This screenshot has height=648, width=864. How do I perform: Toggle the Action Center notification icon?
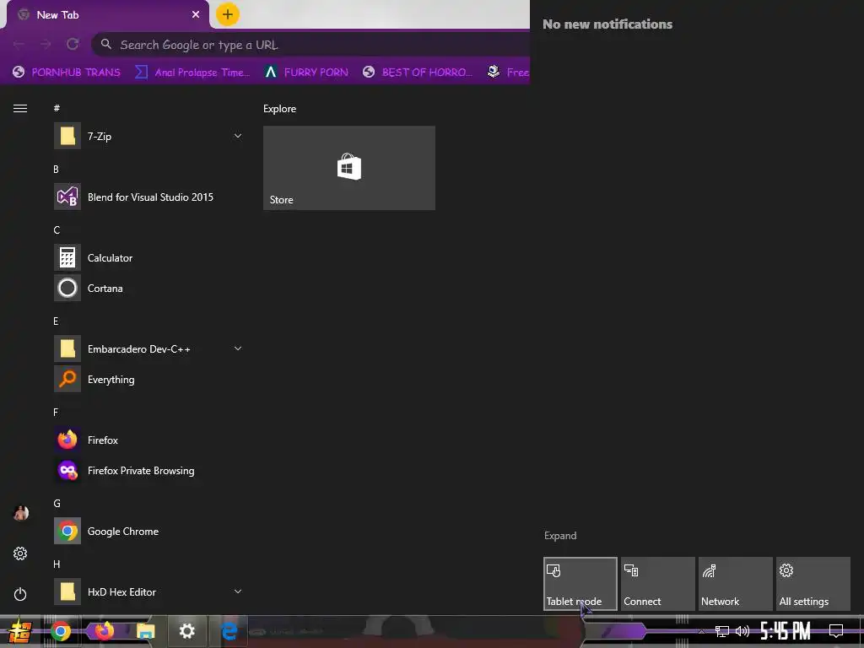coord(836,631)
